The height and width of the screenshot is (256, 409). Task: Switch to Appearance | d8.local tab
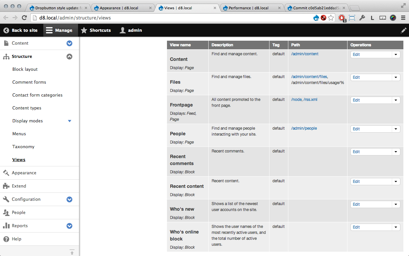click(x=122, y=8)
